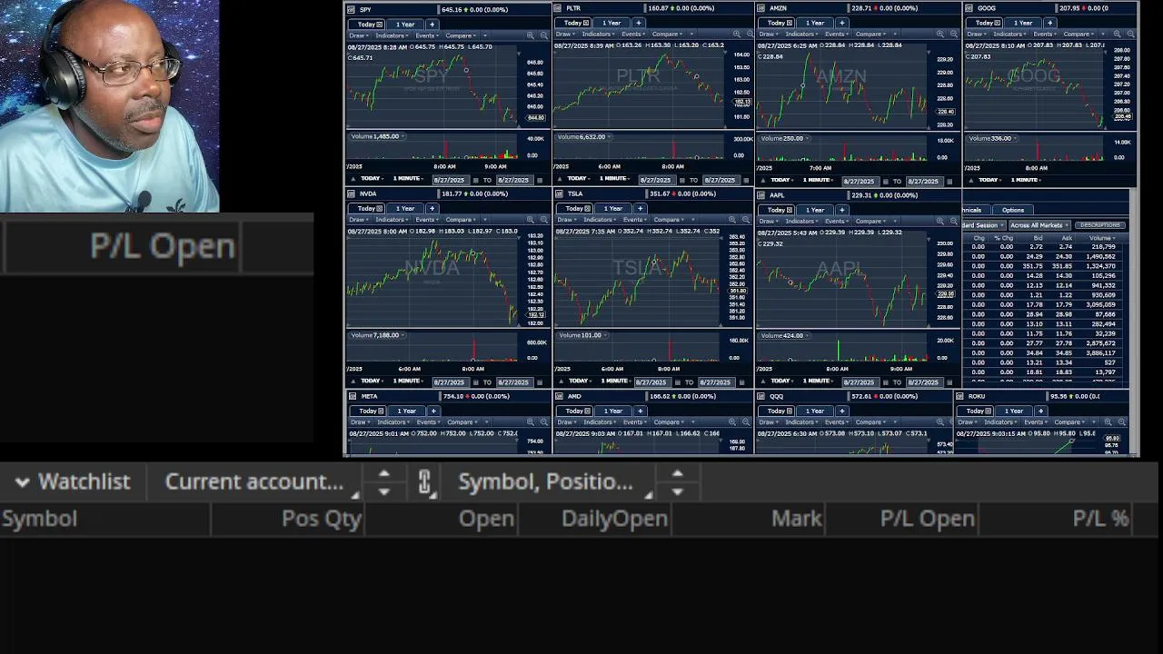This screenshot has height=654, width=1163.
Task: Open the 1 MINUTE interval dropdown in SPY chart
Action: click(409, 179)
